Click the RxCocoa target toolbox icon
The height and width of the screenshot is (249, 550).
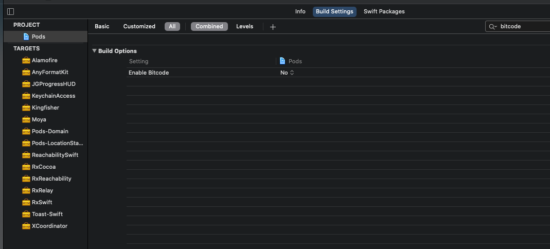click(x=26, y=167)
